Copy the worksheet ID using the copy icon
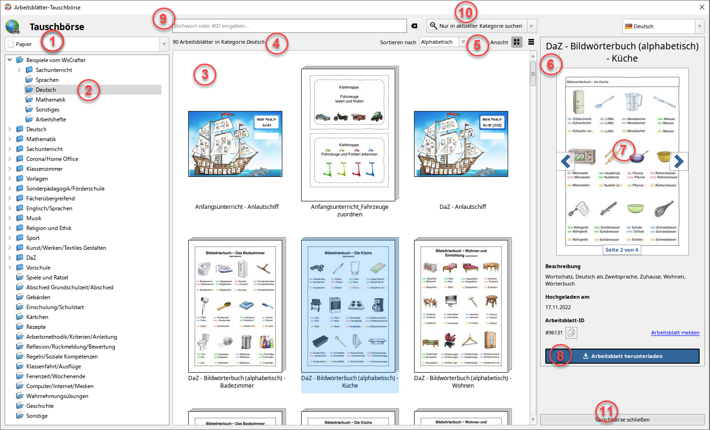Viewport: 710px width, 430px height. 571,333
